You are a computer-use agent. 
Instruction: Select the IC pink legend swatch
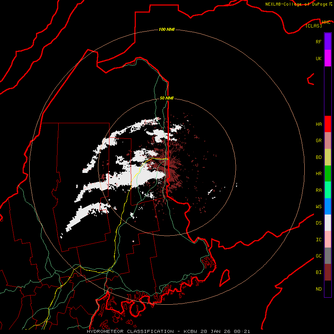tap(328, 239)
